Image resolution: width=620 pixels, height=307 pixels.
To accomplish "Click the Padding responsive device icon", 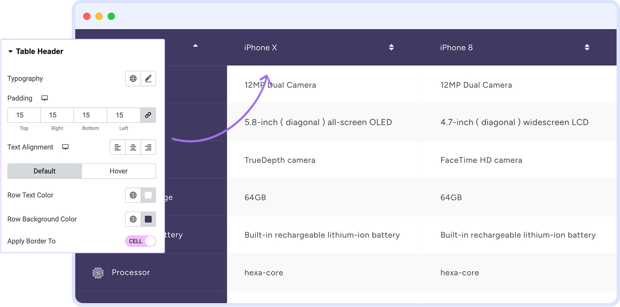I will pos(45,98).
